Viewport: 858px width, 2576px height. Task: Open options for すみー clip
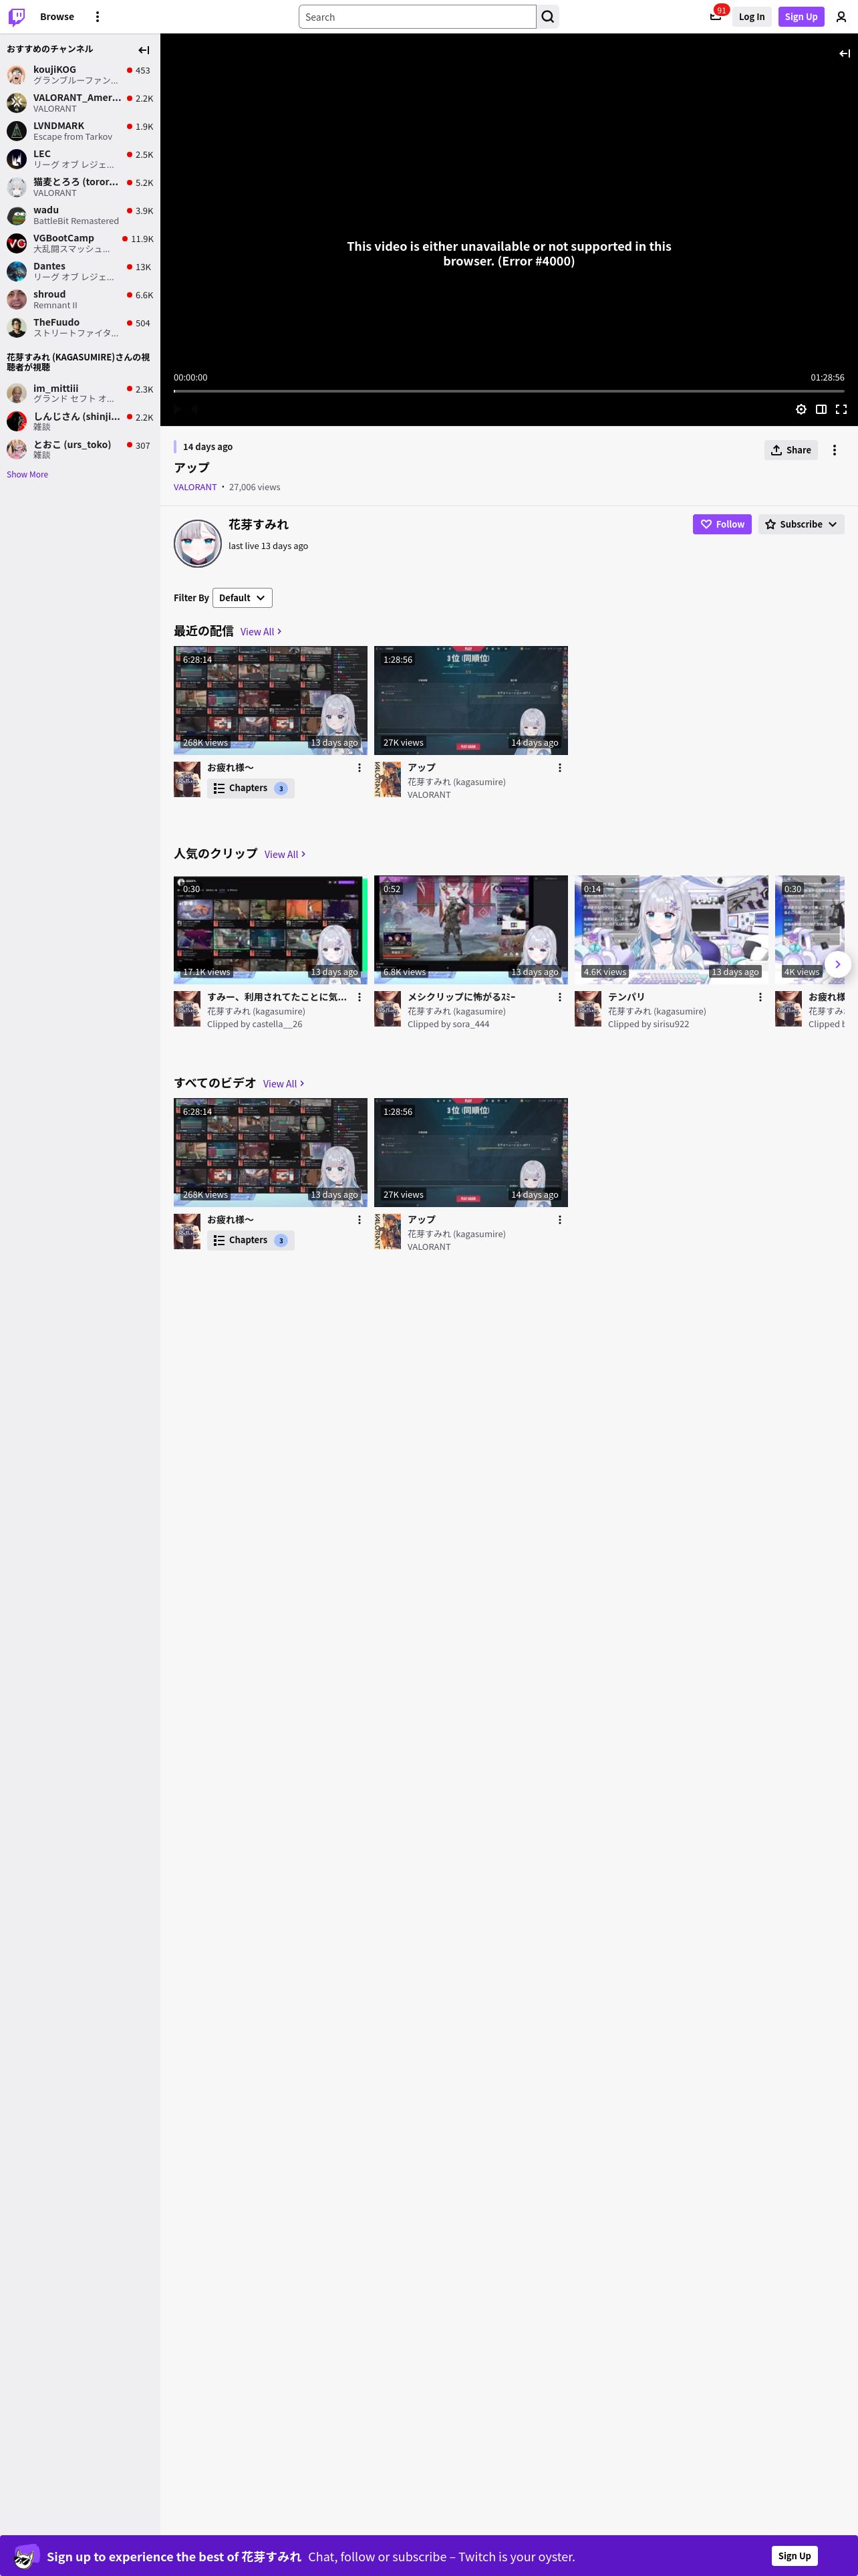360,997
